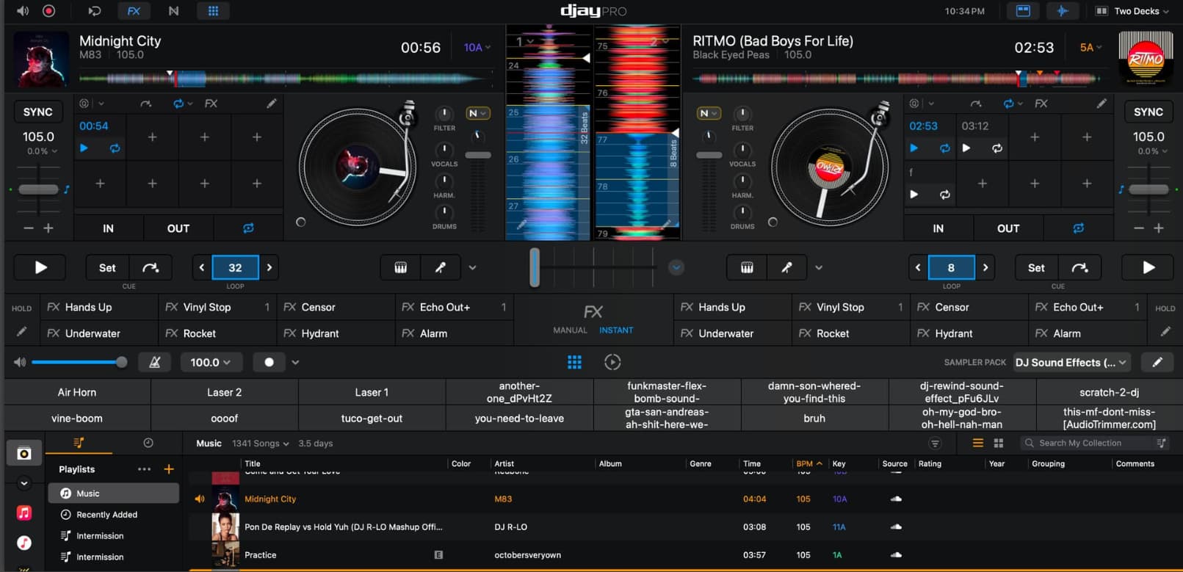Open the 100.0 sampler tempo dropdown
The image size is (1183, 572).
point(211,362)
